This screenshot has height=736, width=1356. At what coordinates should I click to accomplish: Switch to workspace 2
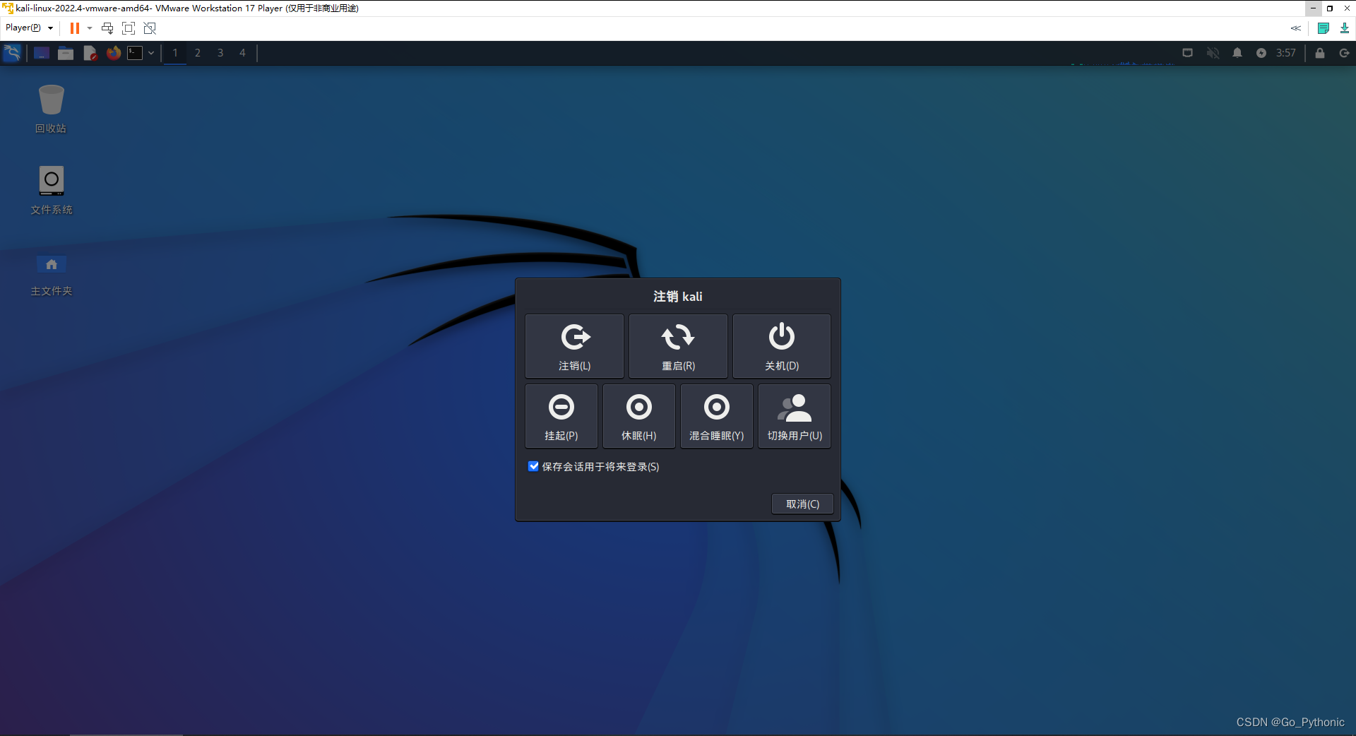tap(198, 53)
